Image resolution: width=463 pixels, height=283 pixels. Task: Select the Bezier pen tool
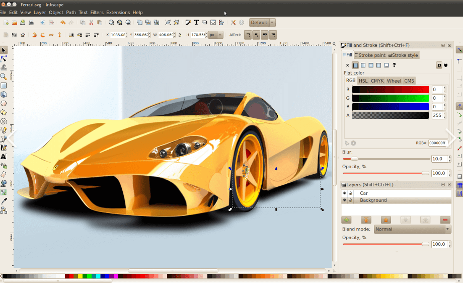tap(4, 139)
